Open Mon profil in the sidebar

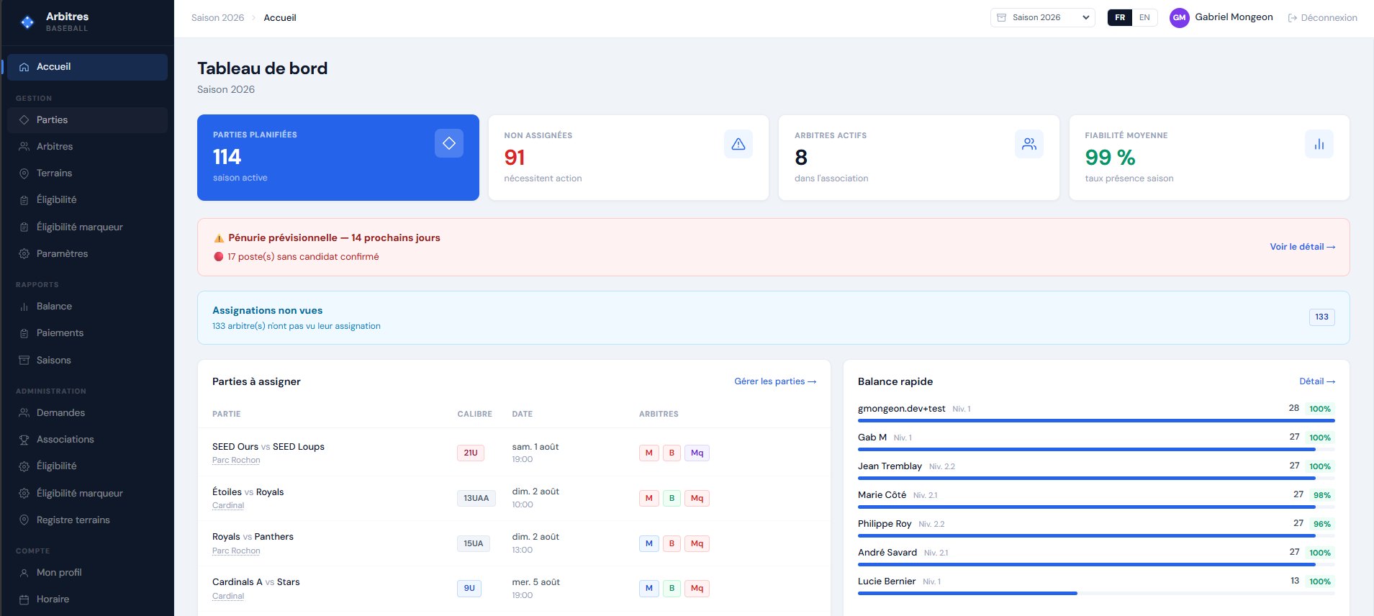(x=87, y=573)
